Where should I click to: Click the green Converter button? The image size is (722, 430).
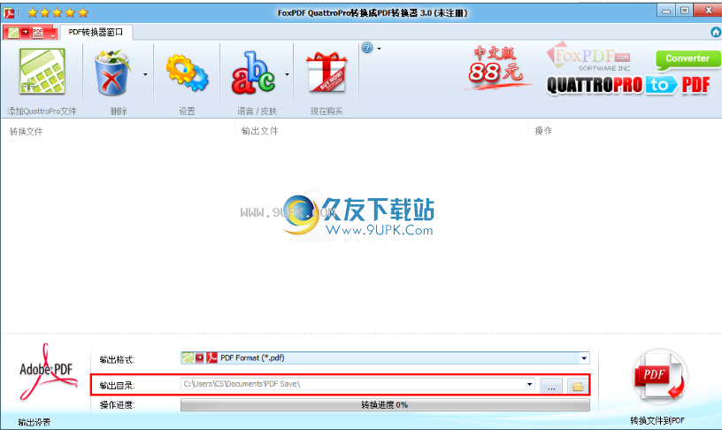coord(687,59)
